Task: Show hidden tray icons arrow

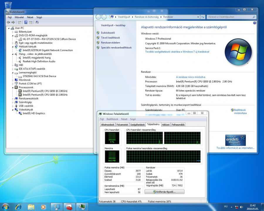Action: tap(231, 207)
